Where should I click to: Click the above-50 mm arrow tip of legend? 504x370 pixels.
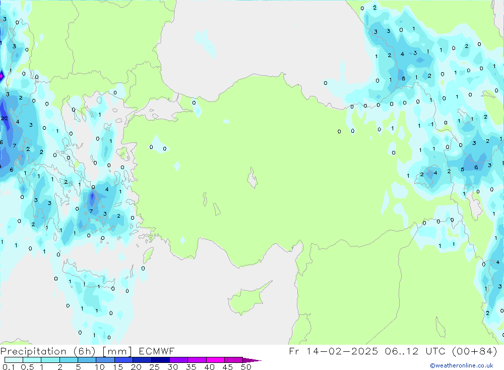[251, 360]
